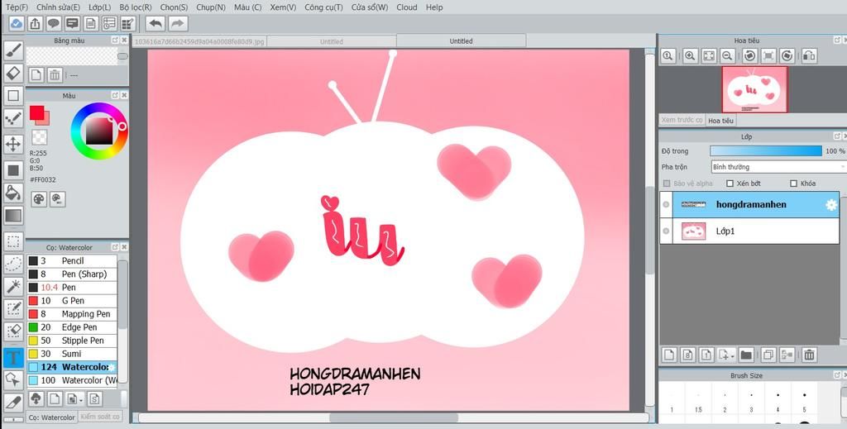This screenshot has height=429, width=847.
Task: Toggle visibility of hongdramanhen layer
Action: (666, 204)
